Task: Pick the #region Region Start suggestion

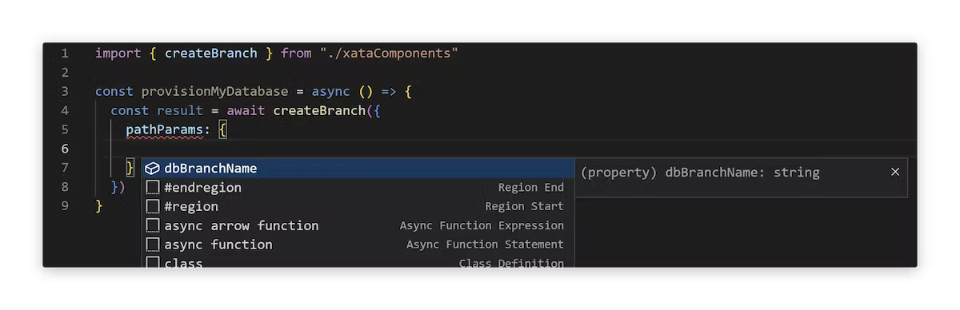Action: 358,207
